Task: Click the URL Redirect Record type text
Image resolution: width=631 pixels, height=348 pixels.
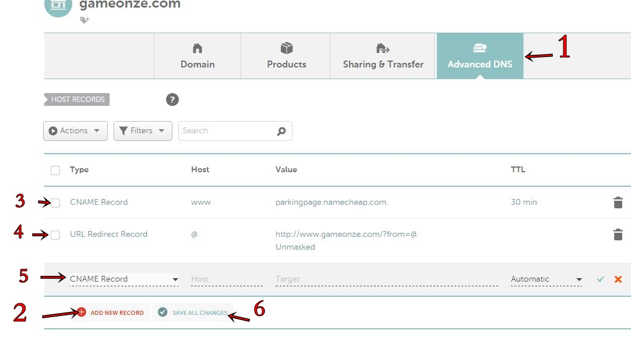Action: pyautogui.click(x=108, y=234)
